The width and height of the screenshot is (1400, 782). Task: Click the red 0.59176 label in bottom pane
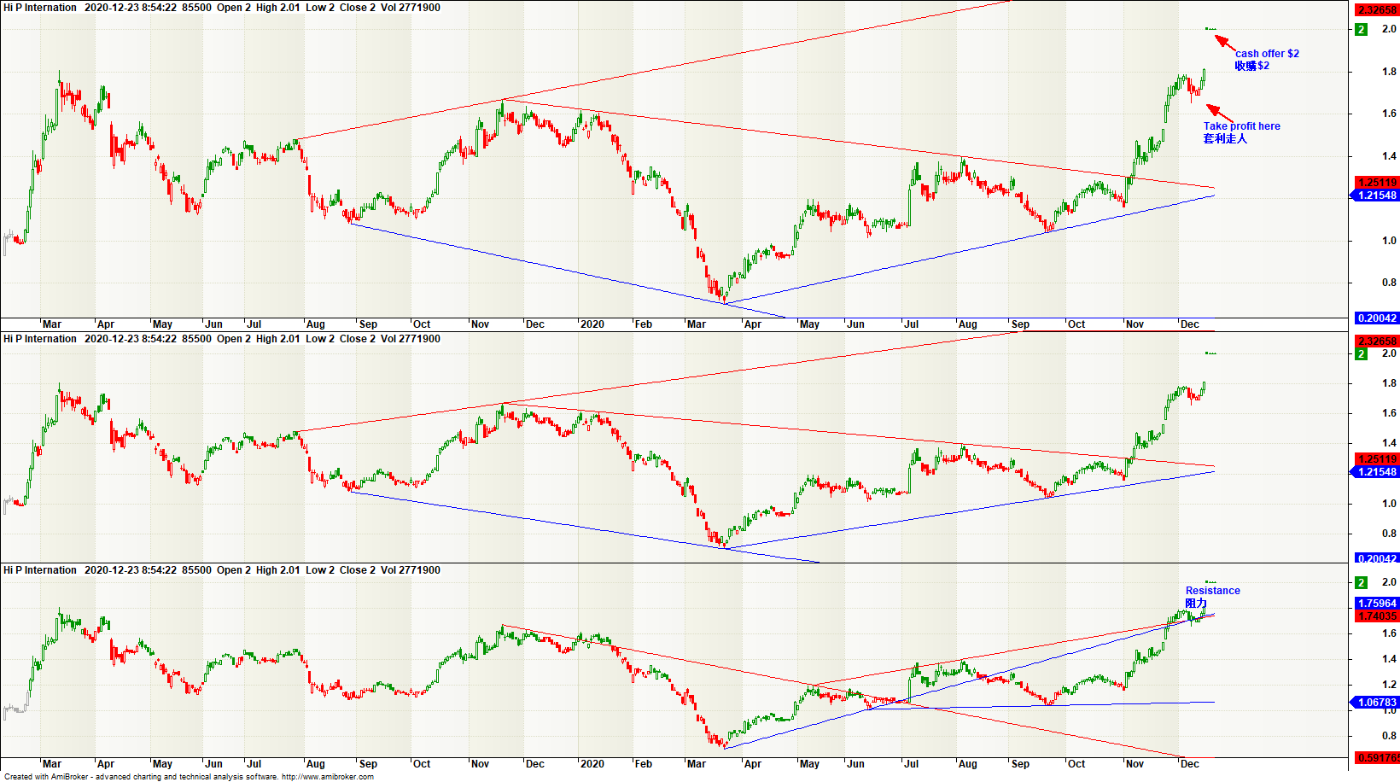click(x=1377, y=758)
